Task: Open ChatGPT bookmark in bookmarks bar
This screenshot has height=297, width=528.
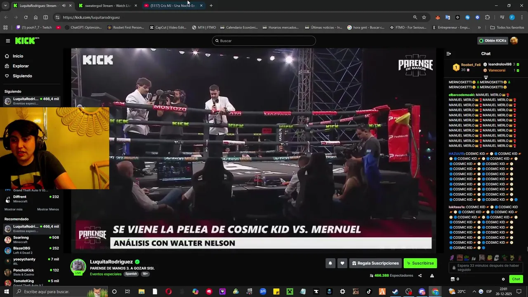Action: 83,28
